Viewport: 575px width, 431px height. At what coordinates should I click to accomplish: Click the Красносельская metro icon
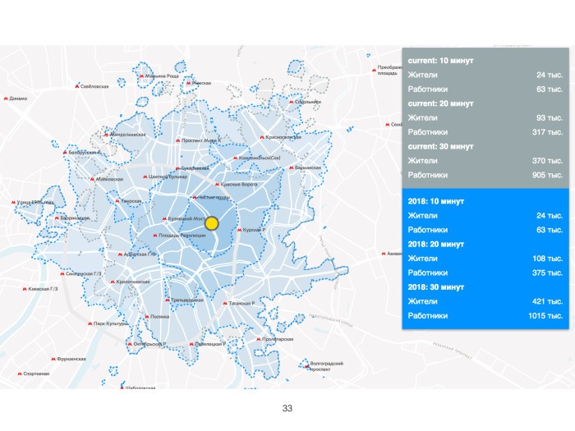(262, 137)
